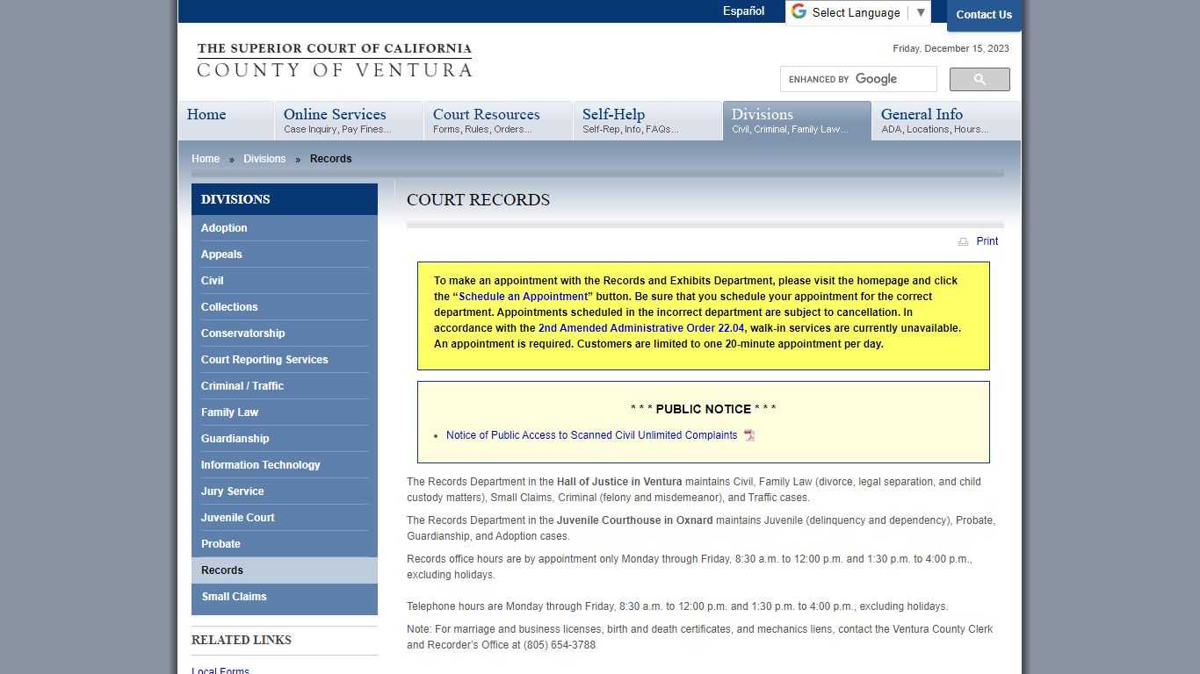Open the Divisions tab

[797, 121]
